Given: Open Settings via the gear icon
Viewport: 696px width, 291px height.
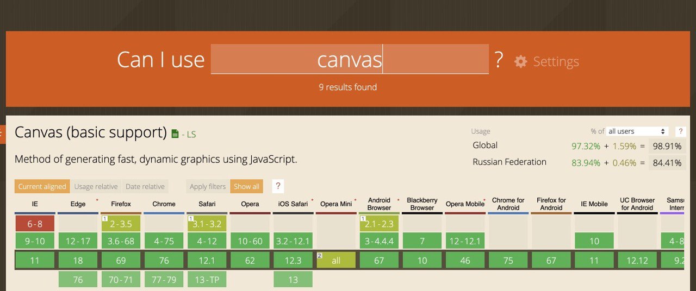Looking at the screenshot, I should tap(520, 61).
